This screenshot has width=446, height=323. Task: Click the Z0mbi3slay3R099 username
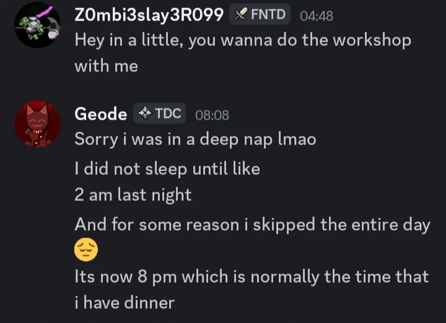coord(149,15)
